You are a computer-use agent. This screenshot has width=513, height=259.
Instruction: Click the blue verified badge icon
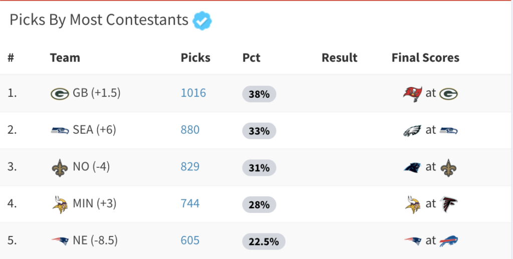point(202,21)
